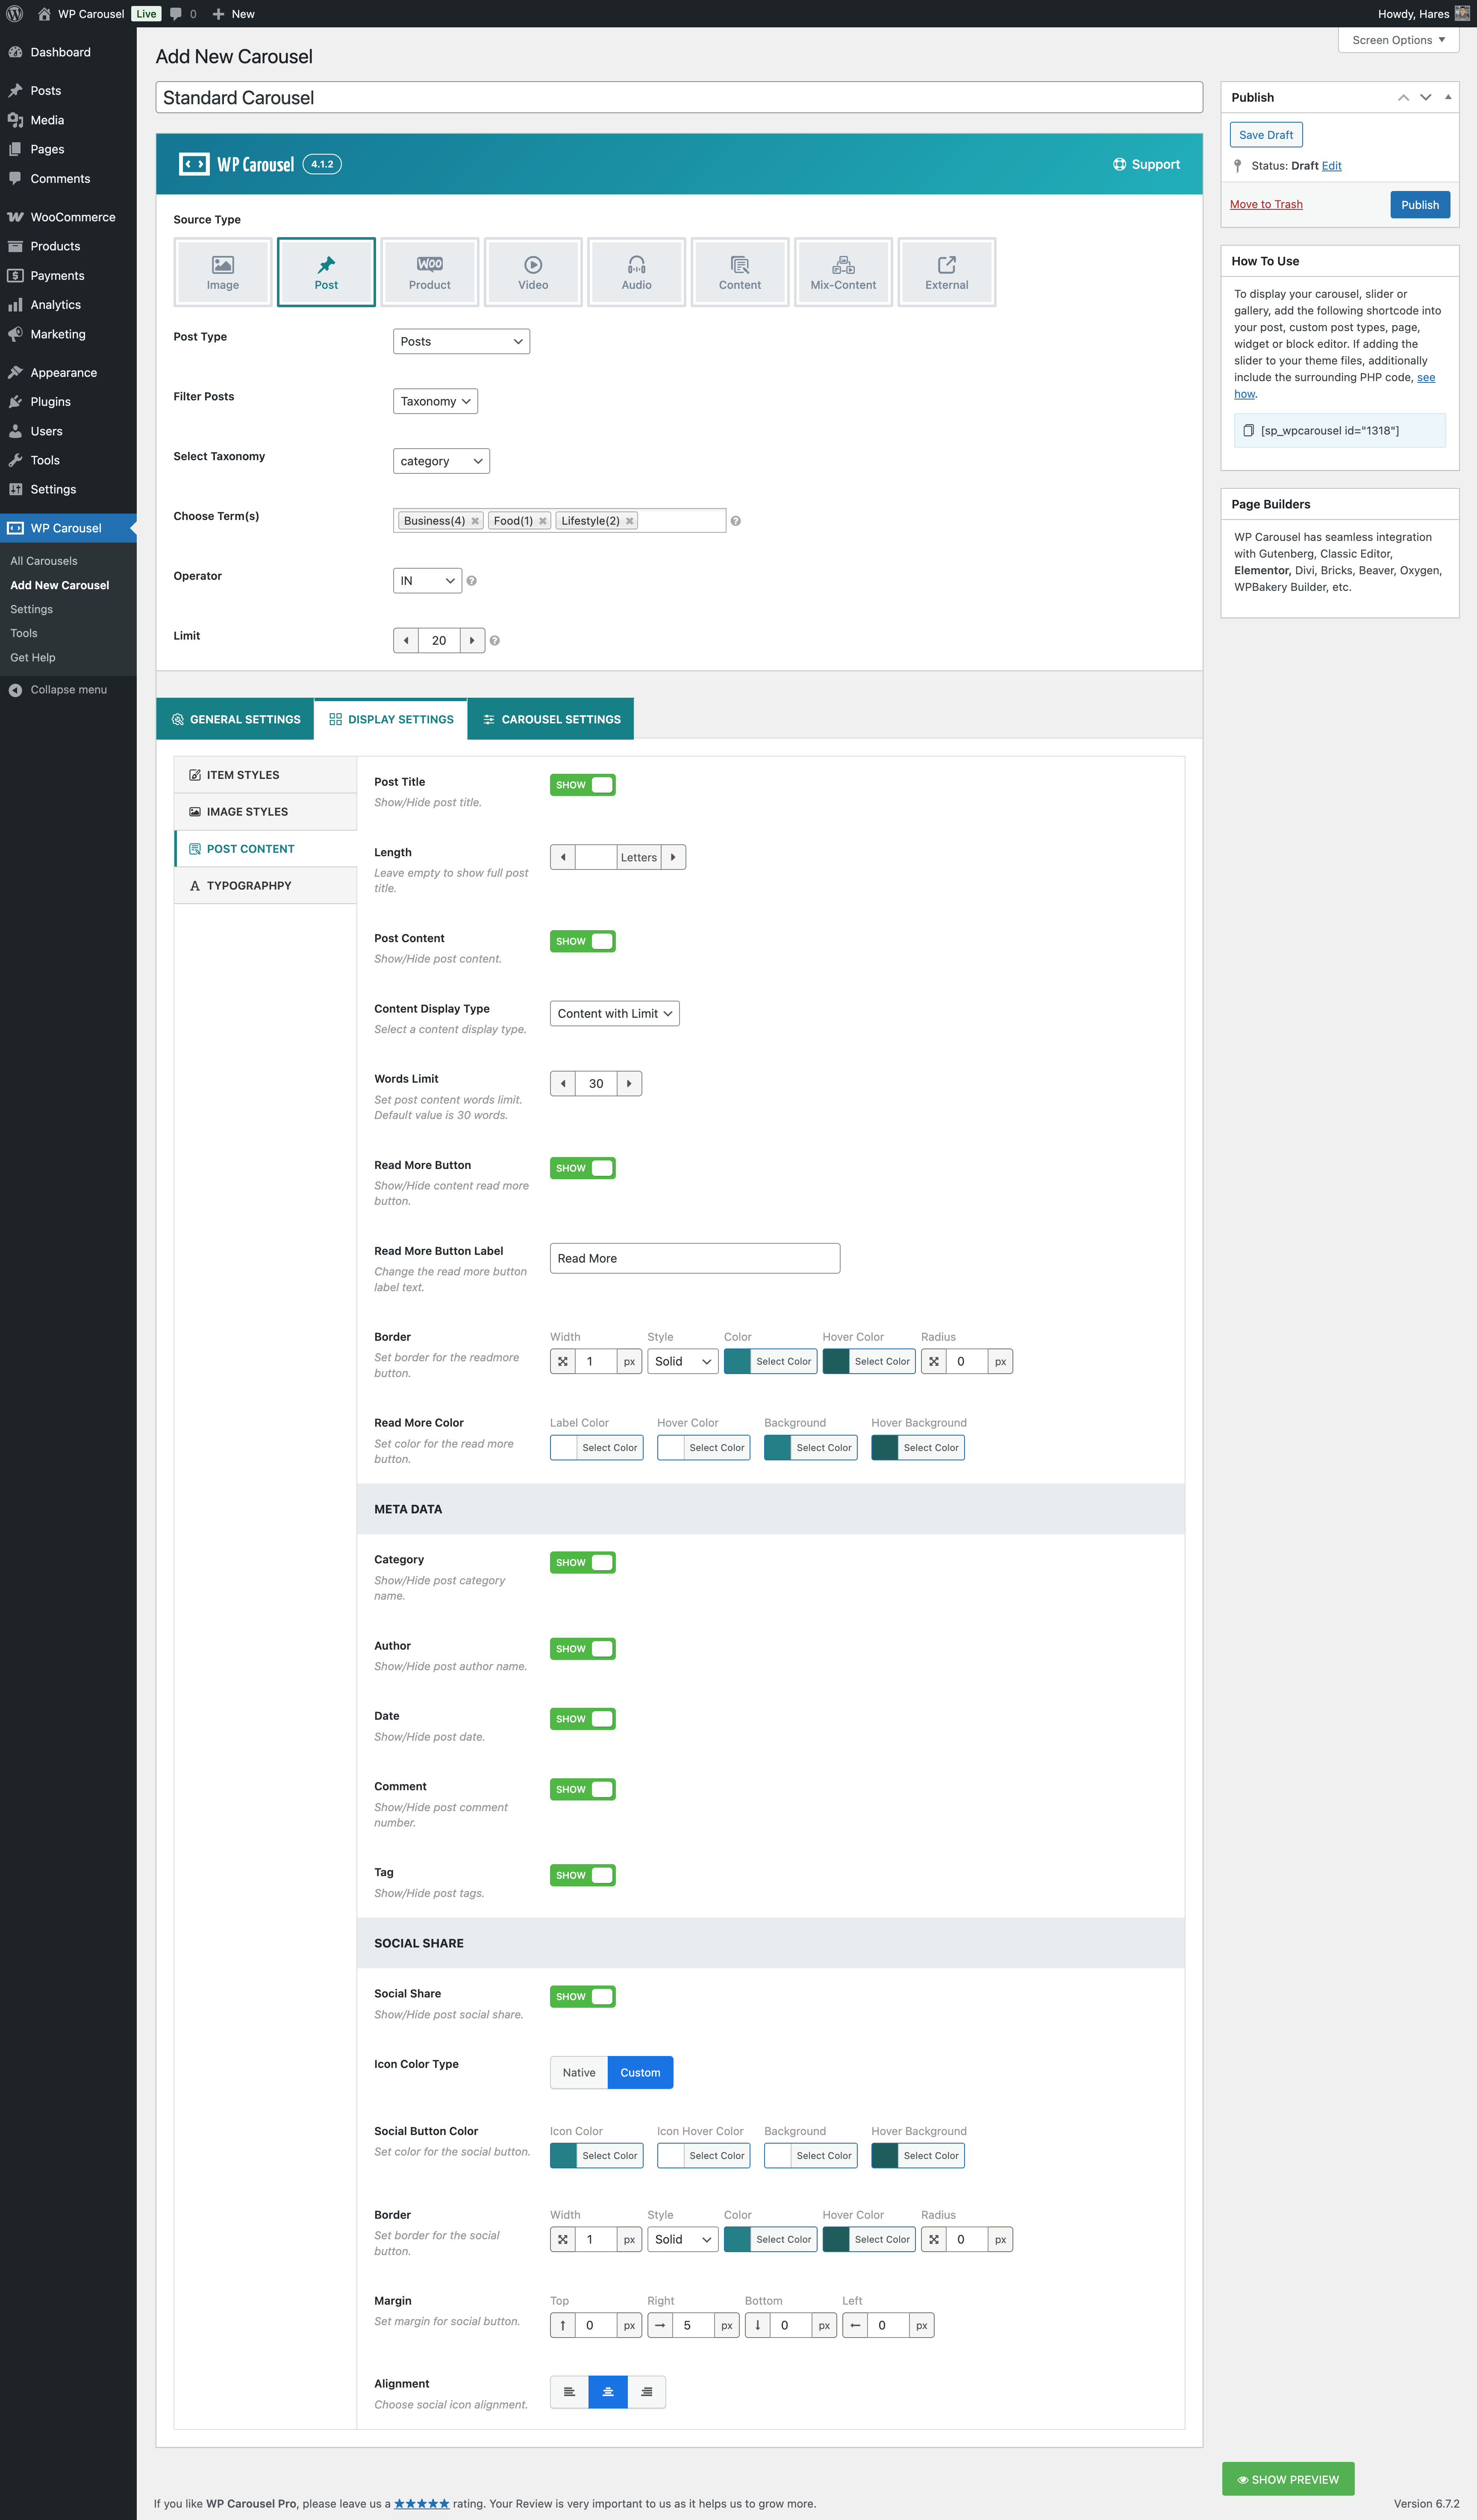Open the Item Styles section
Image resolution: width=1477 pixels, height=2520 pixels.
266,775
